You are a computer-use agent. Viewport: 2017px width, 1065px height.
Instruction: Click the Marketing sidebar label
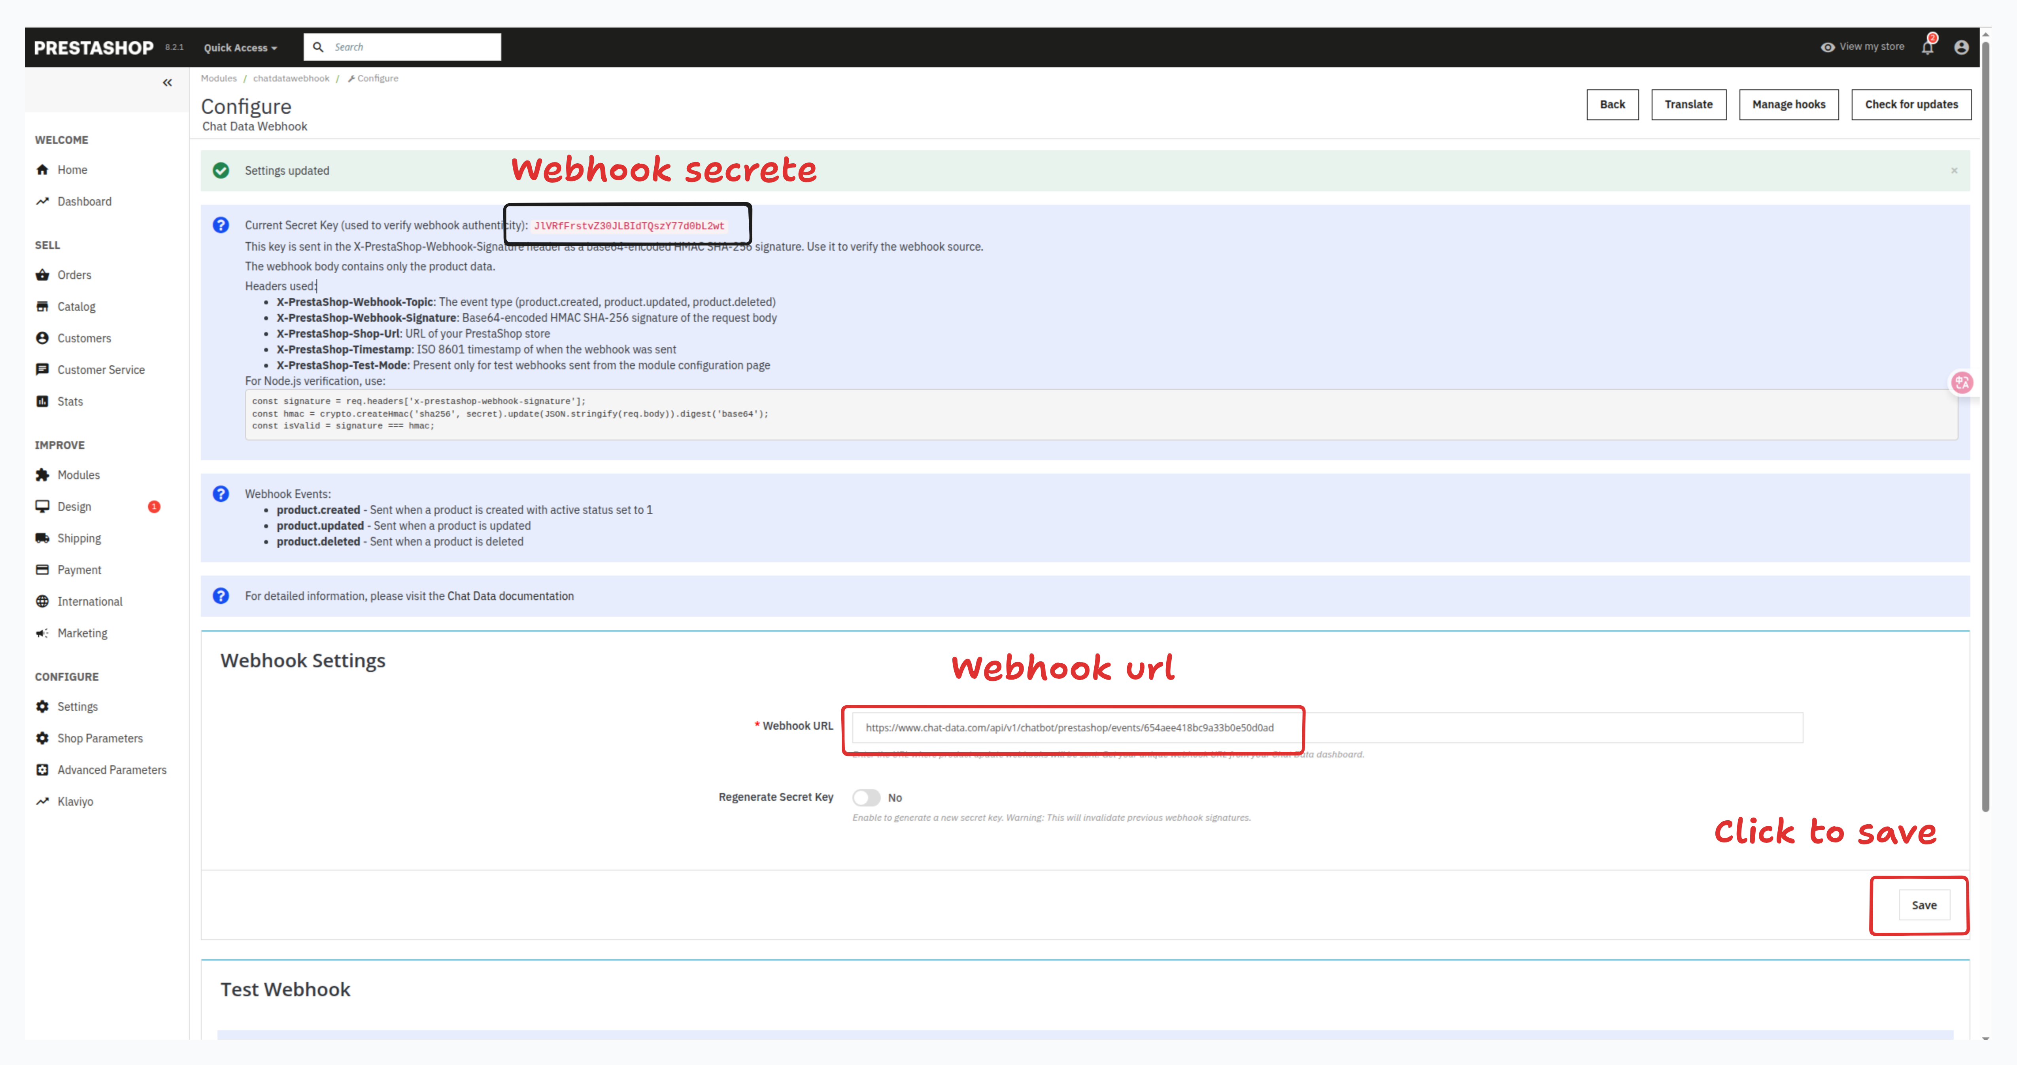(x=82, y=633)
